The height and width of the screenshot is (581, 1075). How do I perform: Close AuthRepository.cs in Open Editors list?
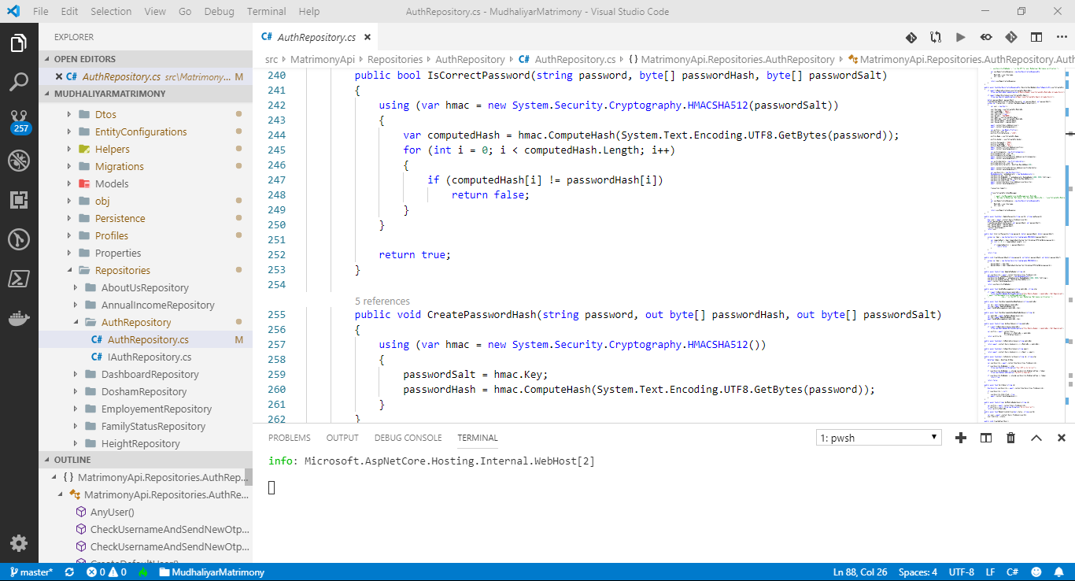(59, 76)
